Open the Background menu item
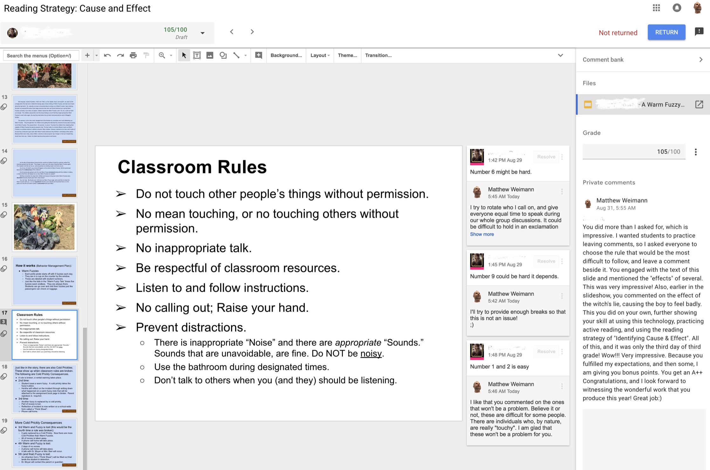Viewport: 710px width, 470px height. [286, 55]
